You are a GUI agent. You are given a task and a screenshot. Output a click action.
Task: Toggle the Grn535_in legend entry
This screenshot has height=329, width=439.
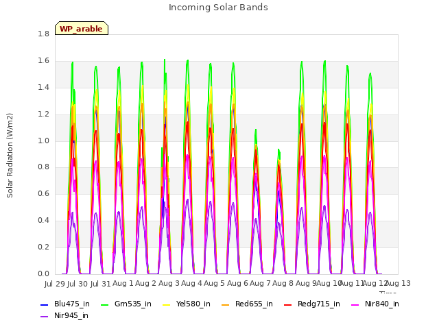(x=126, y=304)
